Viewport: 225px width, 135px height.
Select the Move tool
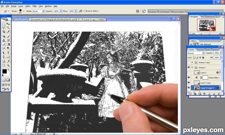pos(8,24)
